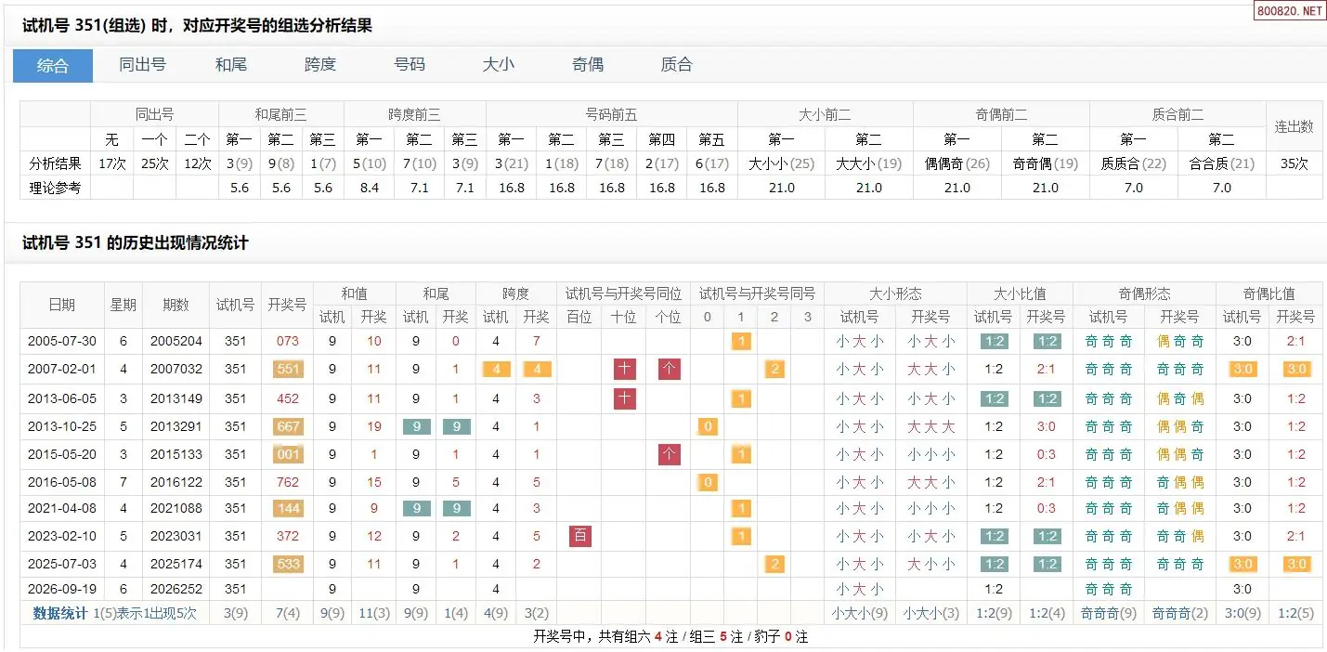Screen dimensions: 1327x652
Task: Click the 数据统计 label in summary row
Action: [60, 613]
